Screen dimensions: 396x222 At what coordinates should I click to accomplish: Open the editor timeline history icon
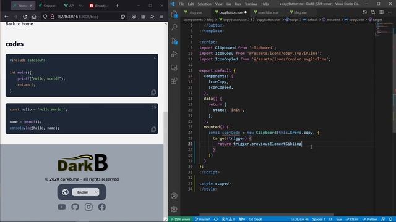point(364,12)
